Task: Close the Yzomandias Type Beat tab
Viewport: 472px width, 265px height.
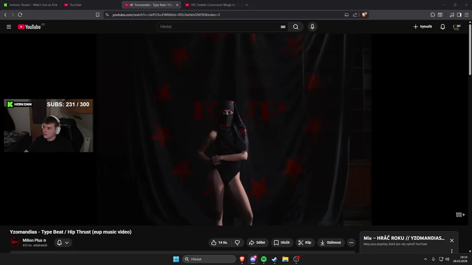Action: (x=177, y=5)
